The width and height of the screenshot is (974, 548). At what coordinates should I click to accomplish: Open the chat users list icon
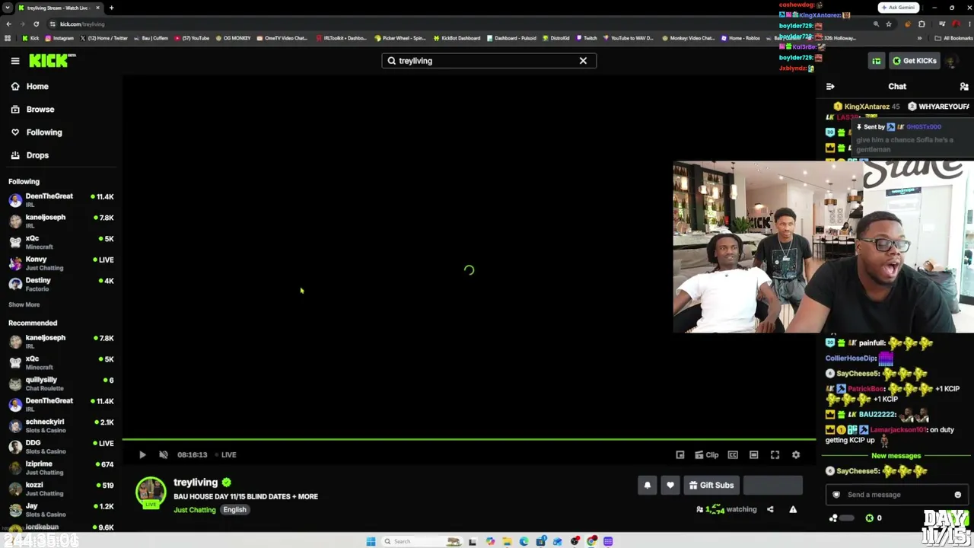[964, 87]
